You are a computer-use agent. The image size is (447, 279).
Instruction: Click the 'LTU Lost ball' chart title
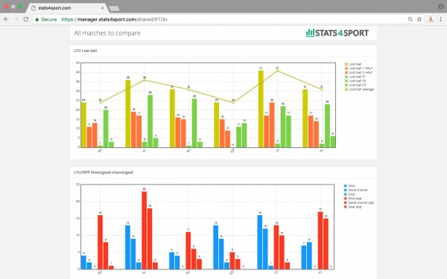point(86,51)
